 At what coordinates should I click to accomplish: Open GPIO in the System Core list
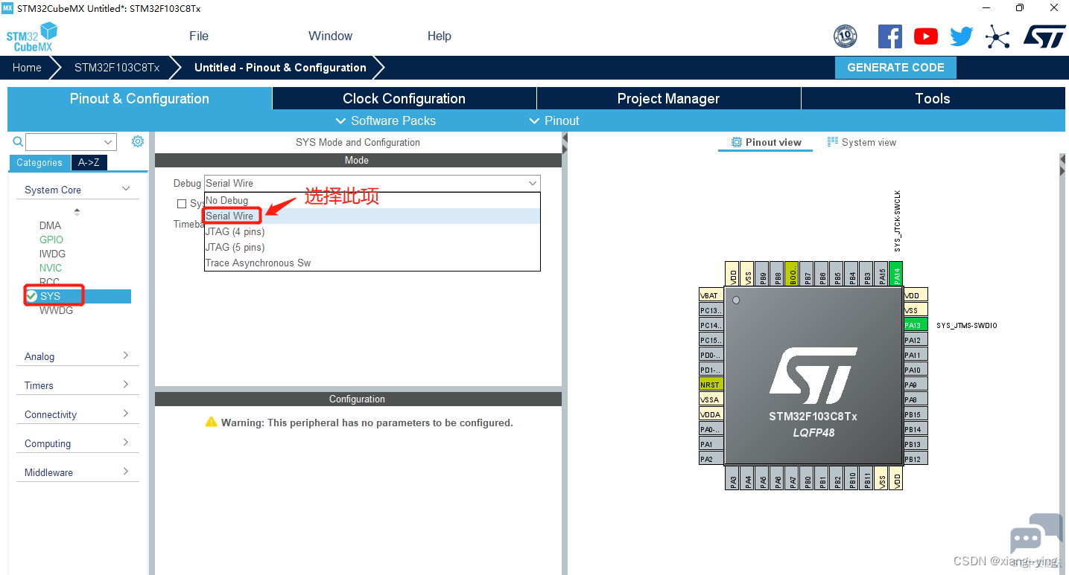[51, 240]
